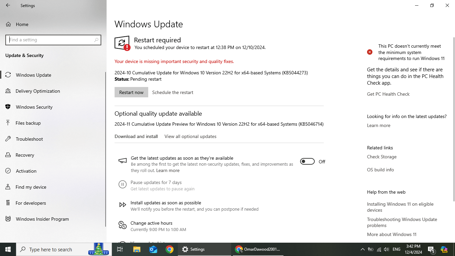Click Get PC Health Check link
The height and width of the screenshot is (256, 455).
(388, 94)
